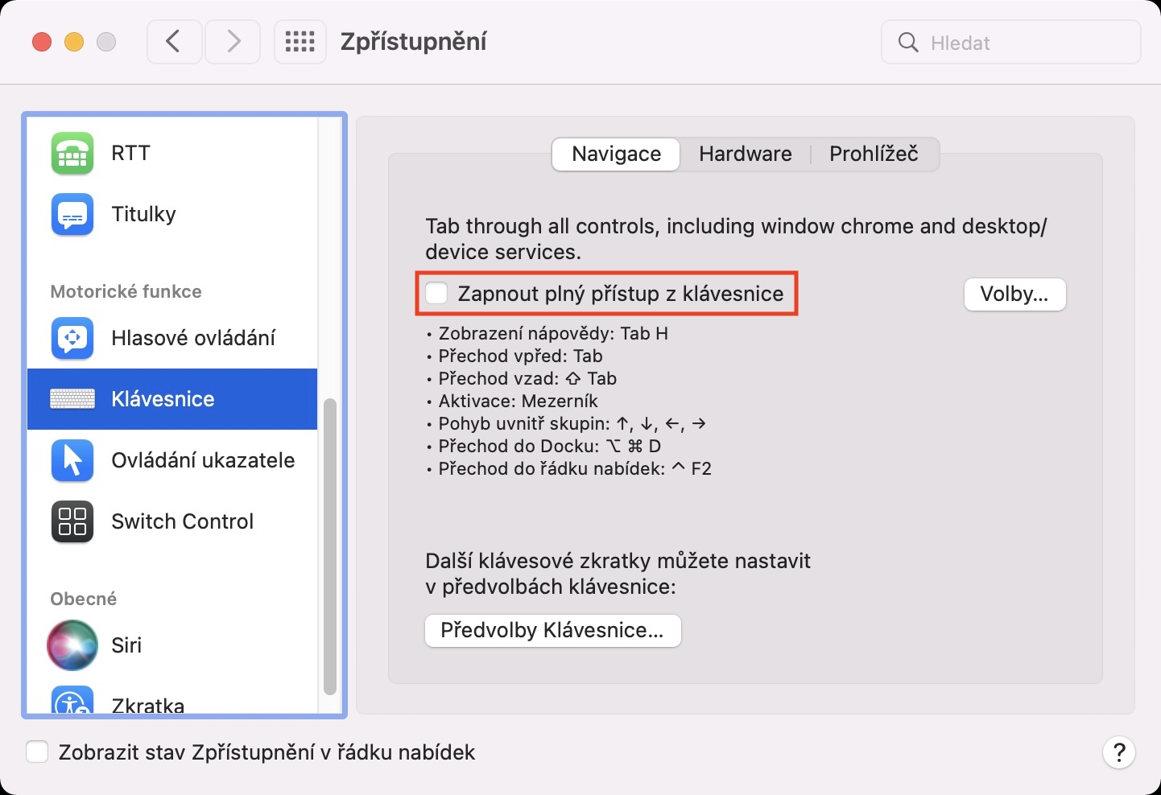The width and height of the screenshot is (1161, 795).
Task: Enable Zapnout plný přístup z klávesnice checkbox
Action: coord(437,294)
